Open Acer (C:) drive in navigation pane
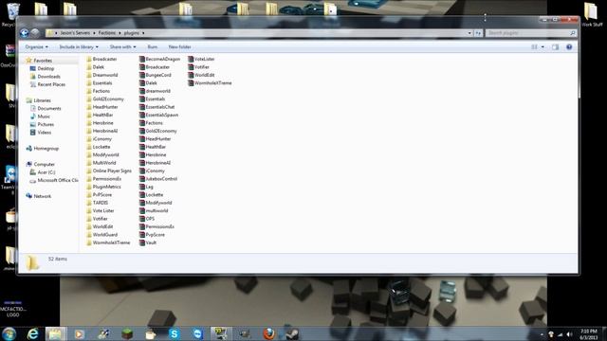This screenshot has width=607, height=341. coord(46,172)
